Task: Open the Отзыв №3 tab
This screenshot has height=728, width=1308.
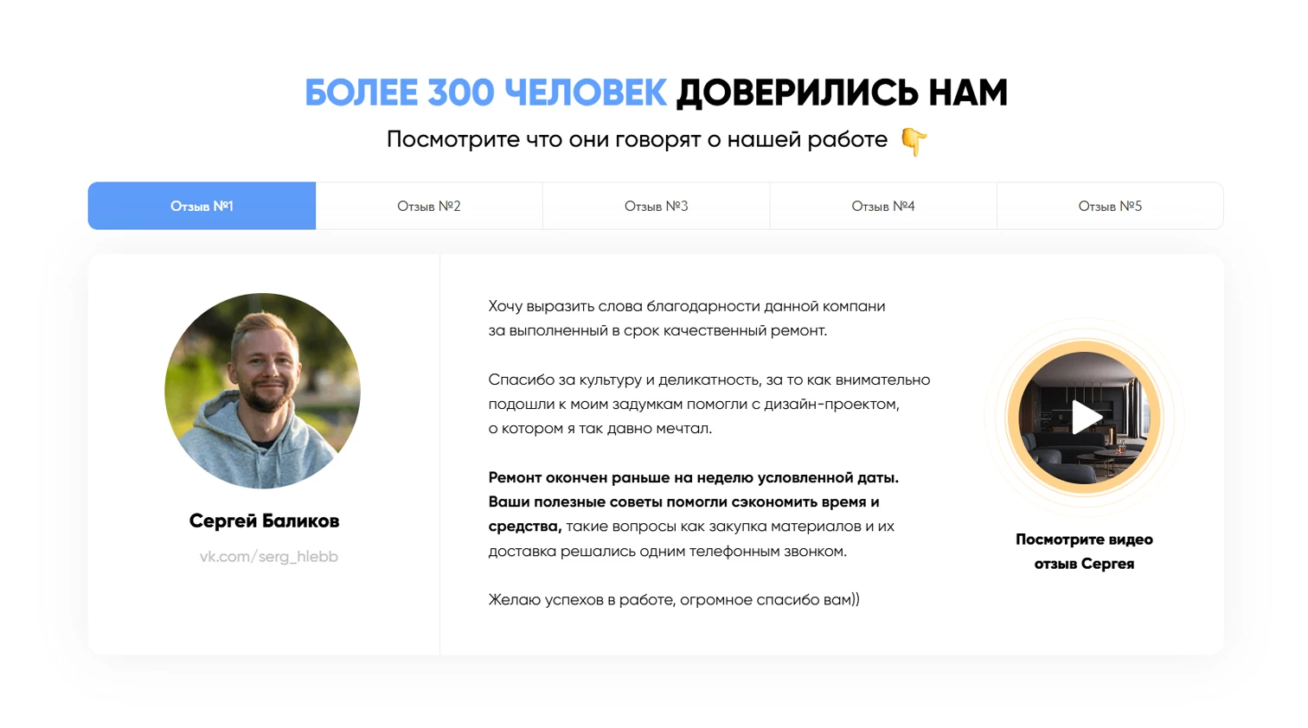Action: pos(657,206)
